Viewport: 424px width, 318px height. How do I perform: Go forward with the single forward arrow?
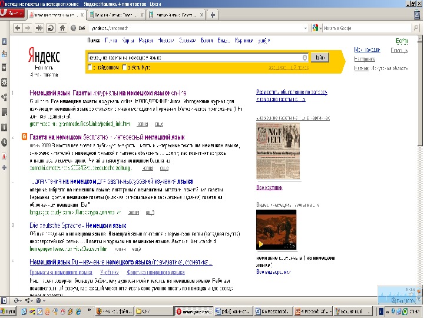[28, 28]
